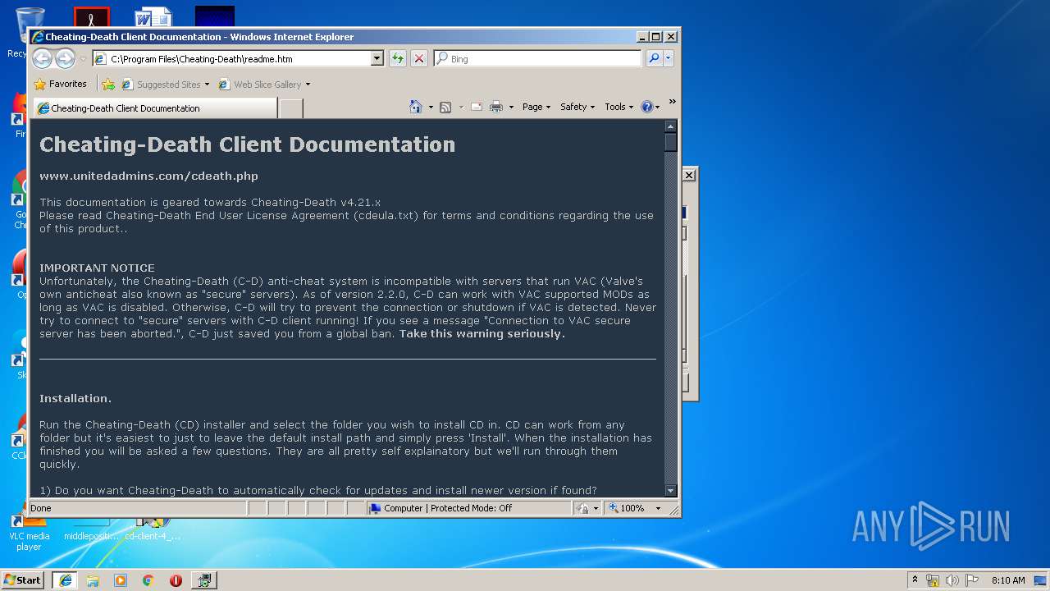Open a new blank tab

click(291, 108)
